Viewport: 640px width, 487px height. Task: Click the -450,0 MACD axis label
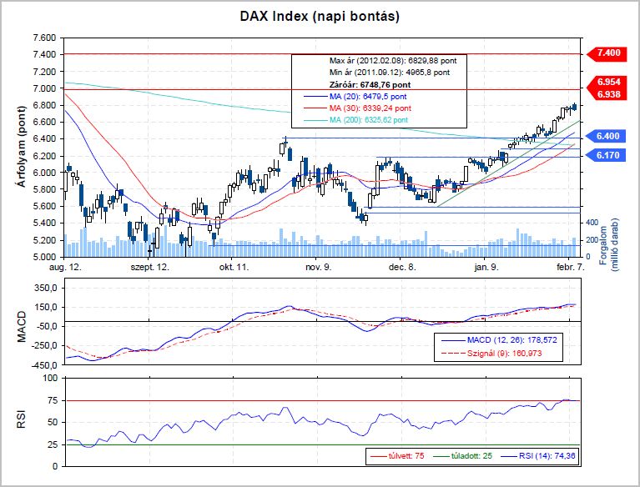(x=43, y=365)
